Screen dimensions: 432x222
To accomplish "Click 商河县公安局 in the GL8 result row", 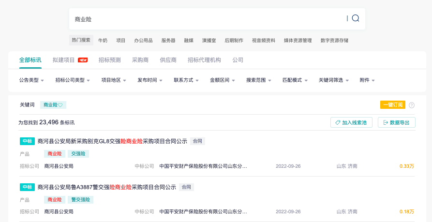I will 59,166.
